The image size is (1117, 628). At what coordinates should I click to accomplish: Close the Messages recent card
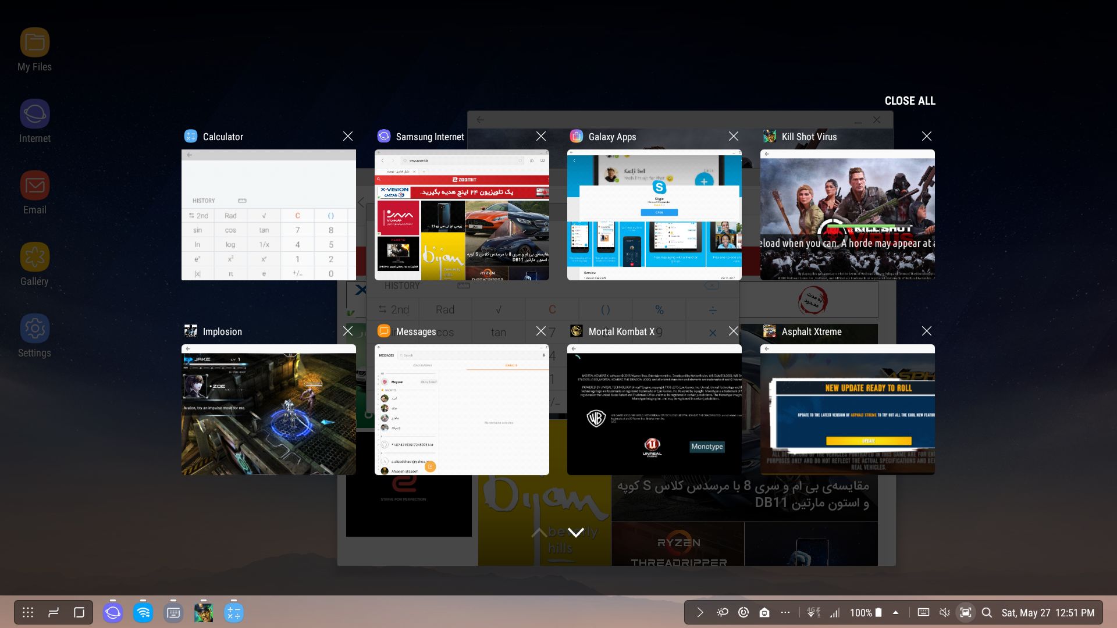(541, 331)
